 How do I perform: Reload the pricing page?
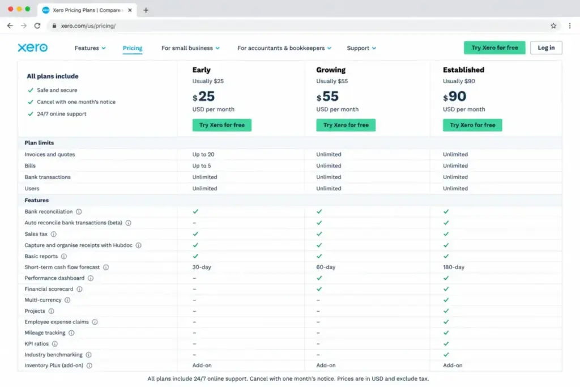[x=37, y=25]
